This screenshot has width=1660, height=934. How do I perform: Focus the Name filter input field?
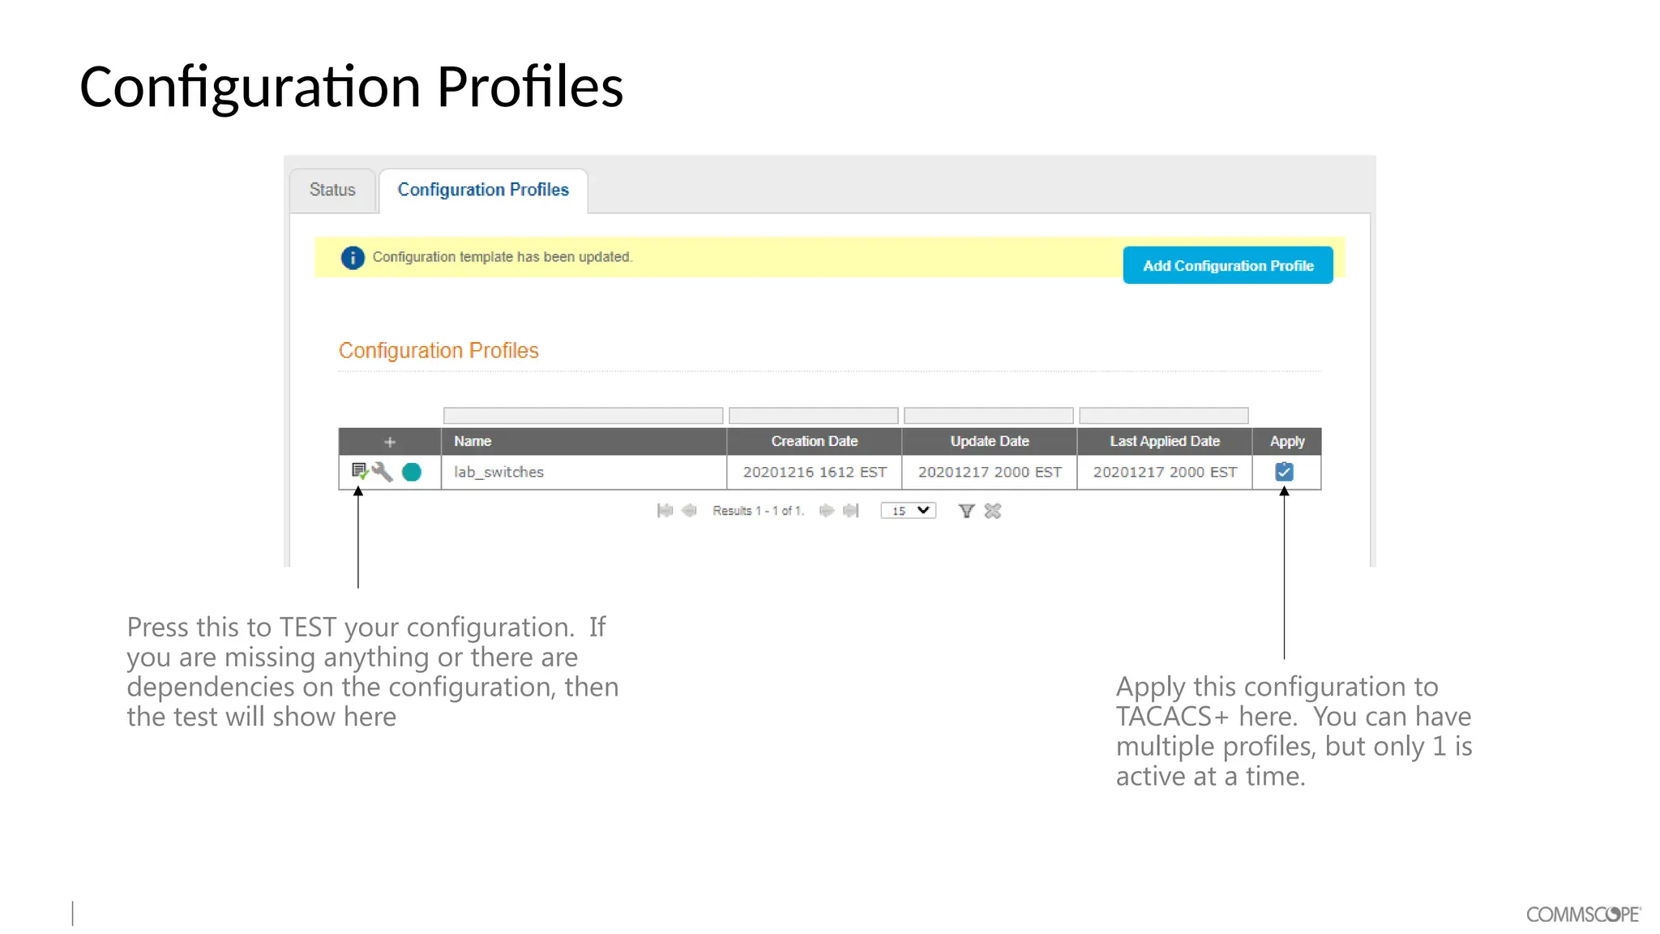[584, 416]
